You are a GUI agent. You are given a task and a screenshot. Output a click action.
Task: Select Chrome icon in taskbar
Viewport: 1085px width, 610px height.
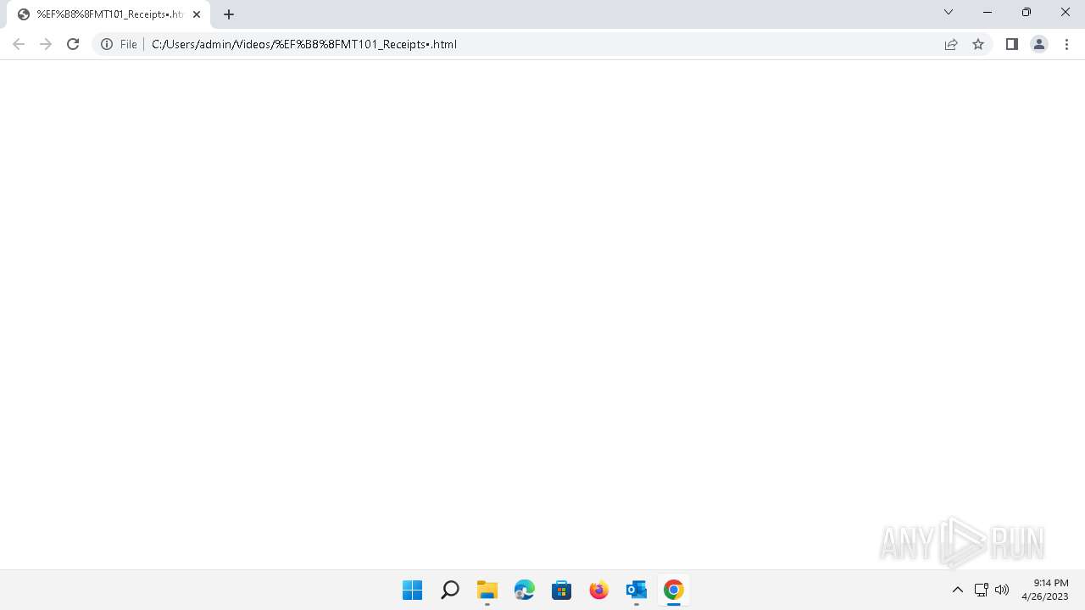tap(674, 590)
